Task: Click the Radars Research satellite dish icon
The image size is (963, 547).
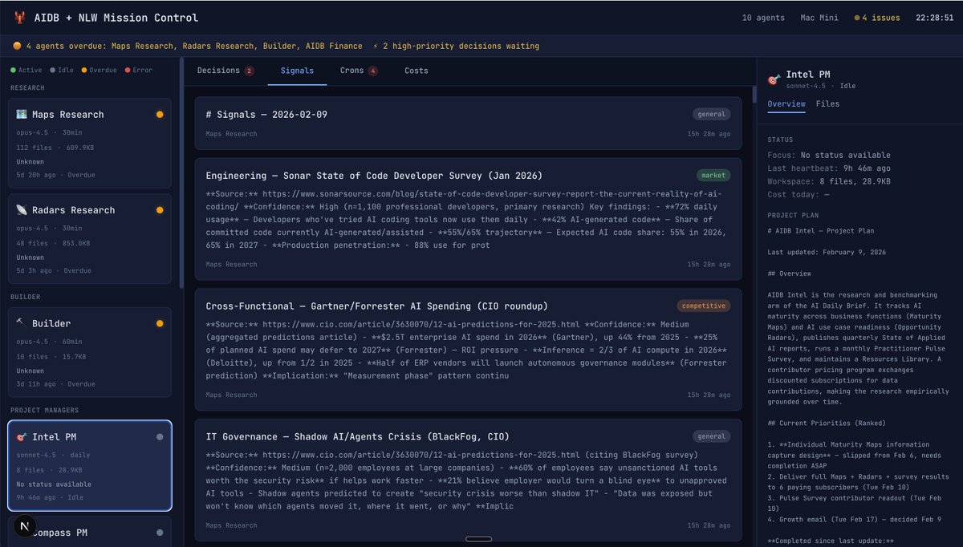Action: pos(22,210)
